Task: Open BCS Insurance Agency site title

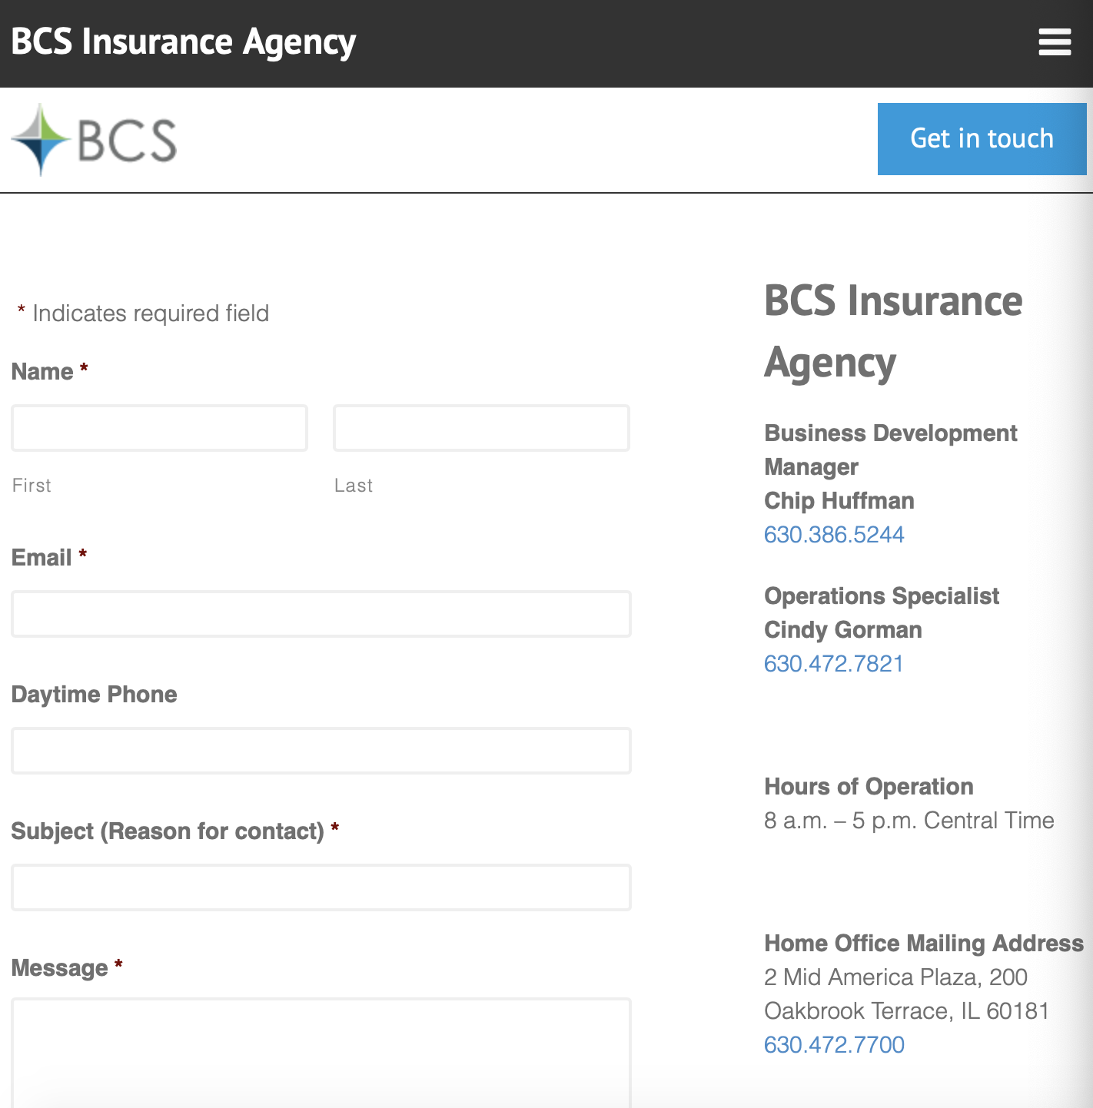Action: coord(184,42)
